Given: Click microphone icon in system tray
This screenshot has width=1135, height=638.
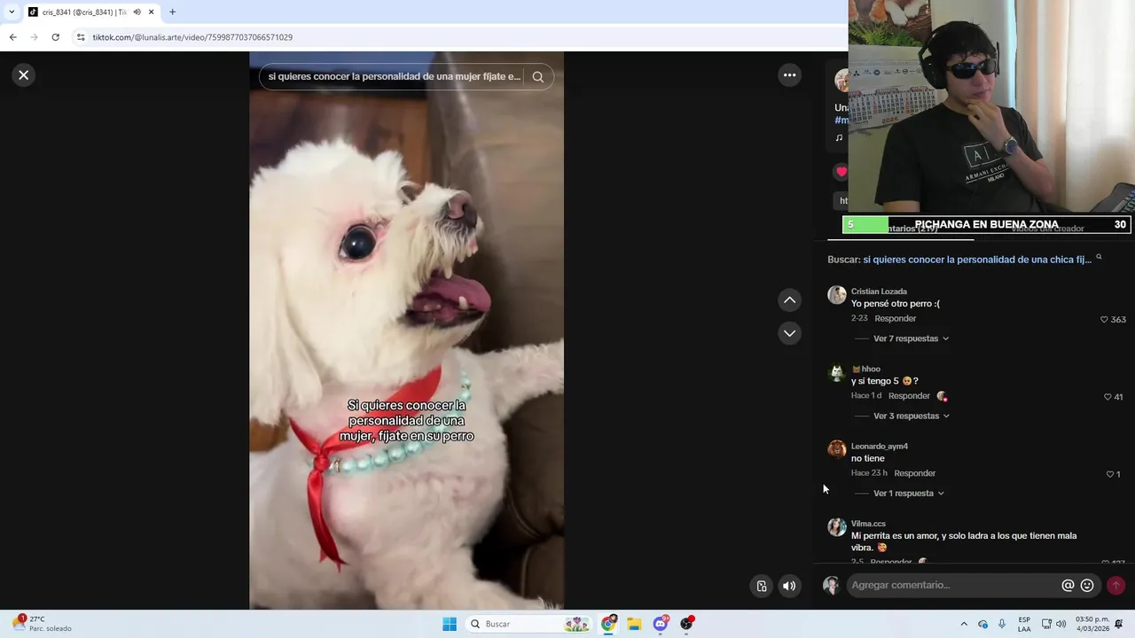Looking at the screenshot, I should click(1002, 624).
